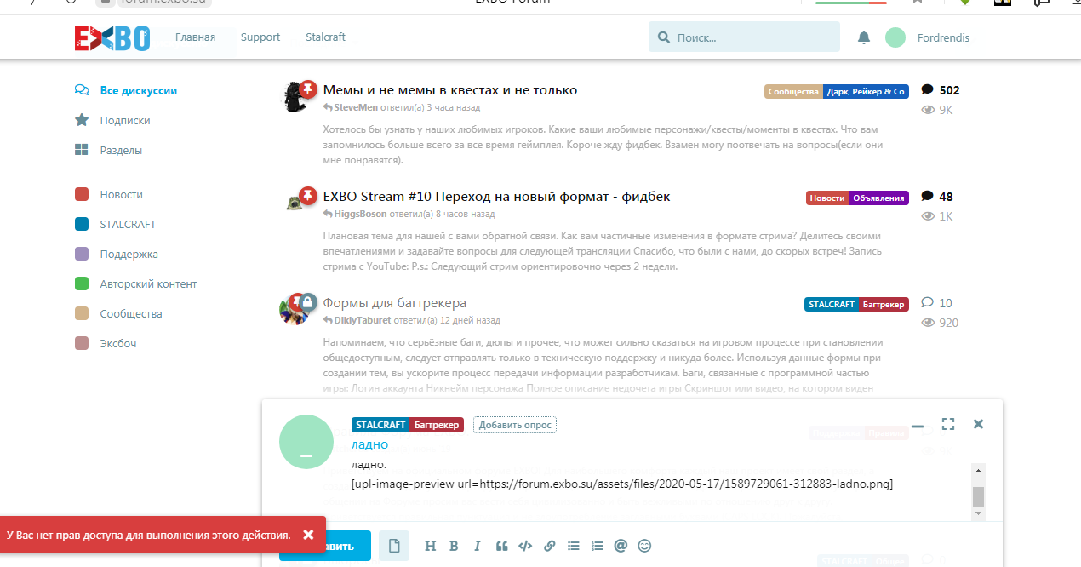
Task: Click the file upload button
Action: point(394,546)
